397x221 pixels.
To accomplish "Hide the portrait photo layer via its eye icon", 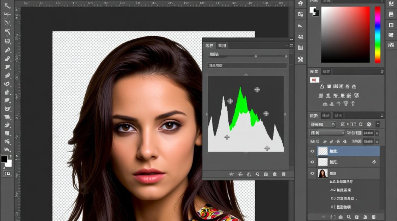I will pos(312,174).
